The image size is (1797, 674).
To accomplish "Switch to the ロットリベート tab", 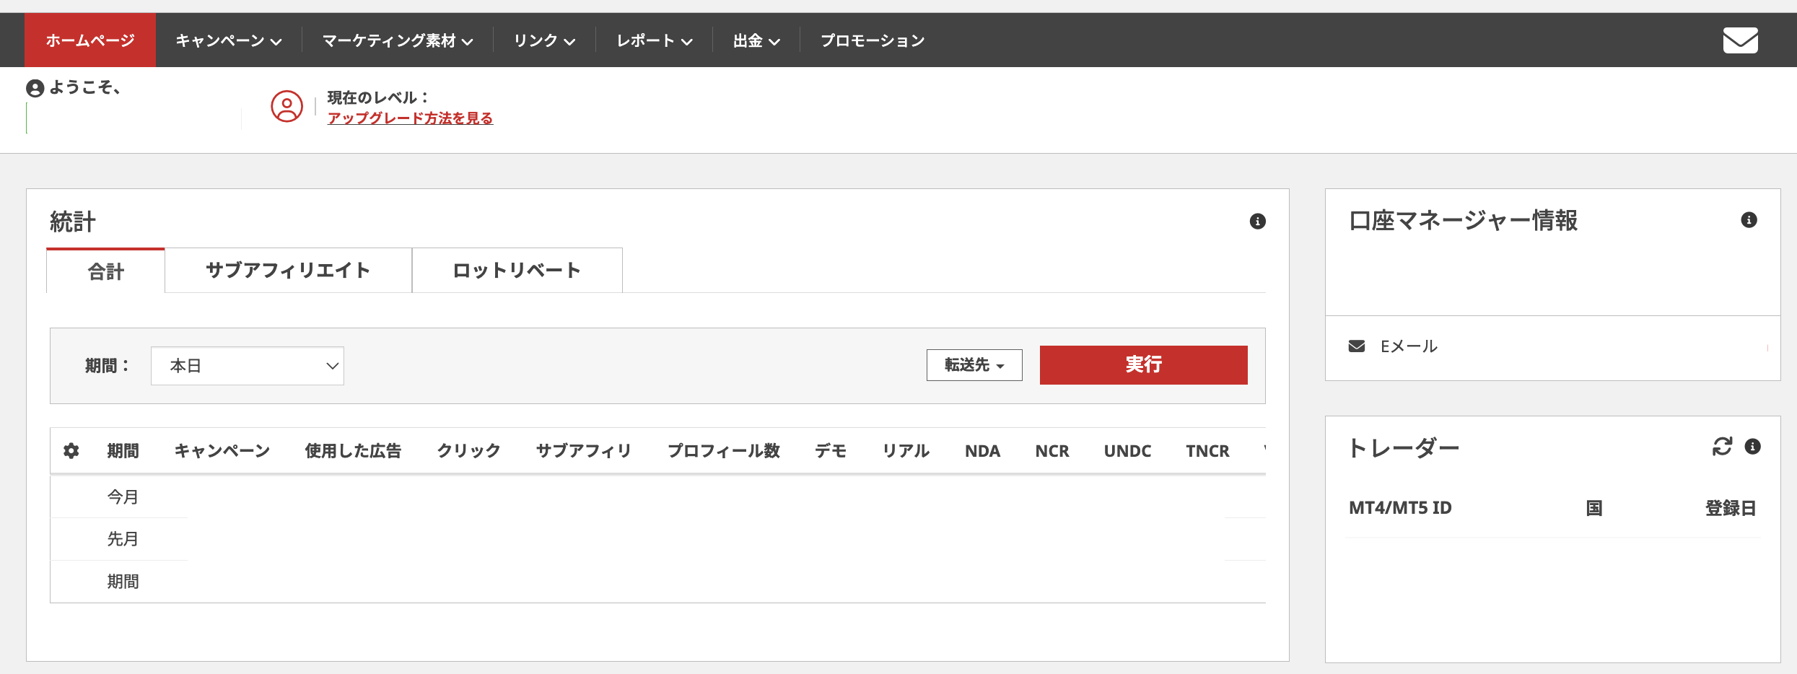I will pos(517,271).
